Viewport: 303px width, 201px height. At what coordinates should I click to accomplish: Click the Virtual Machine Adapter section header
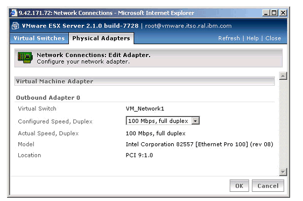click(x=145, y=81)
